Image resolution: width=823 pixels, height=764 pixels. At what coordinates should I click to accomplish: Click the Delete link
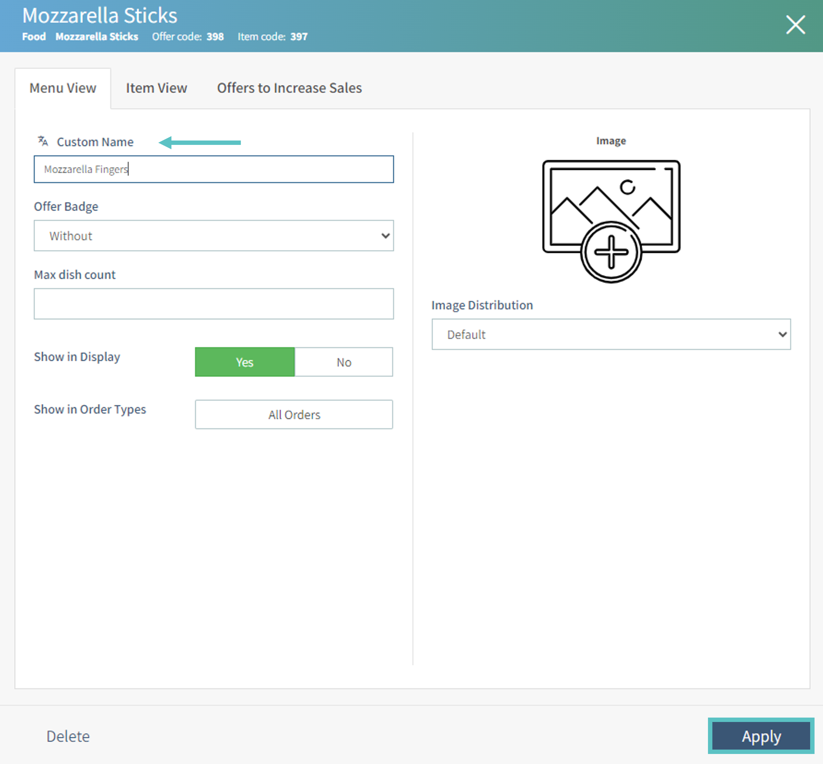pyautogui.click(x=68, y=736)
